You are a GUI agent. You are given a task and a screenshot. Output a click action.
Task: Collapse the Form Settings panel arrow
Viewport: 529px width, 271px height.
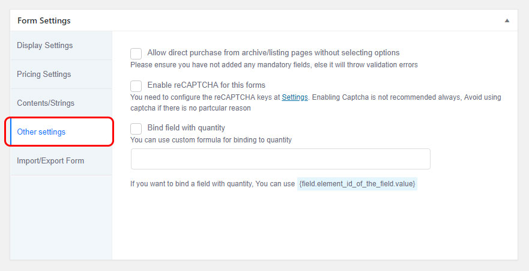pyautogui.click(x=507, y=20)
